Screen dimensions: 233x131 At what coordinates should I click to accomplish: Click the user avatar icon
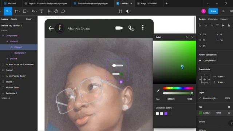point(204,11)
